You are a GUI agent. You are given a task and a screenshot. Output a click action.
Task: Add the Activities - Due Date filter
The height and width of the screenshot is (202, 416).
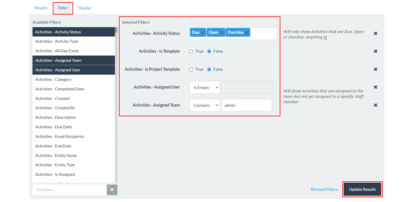54,127
